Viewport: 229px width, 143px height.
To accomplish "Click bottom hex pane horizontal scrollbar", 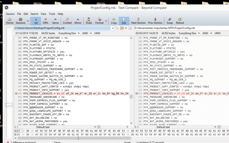I will click(74, 138).
